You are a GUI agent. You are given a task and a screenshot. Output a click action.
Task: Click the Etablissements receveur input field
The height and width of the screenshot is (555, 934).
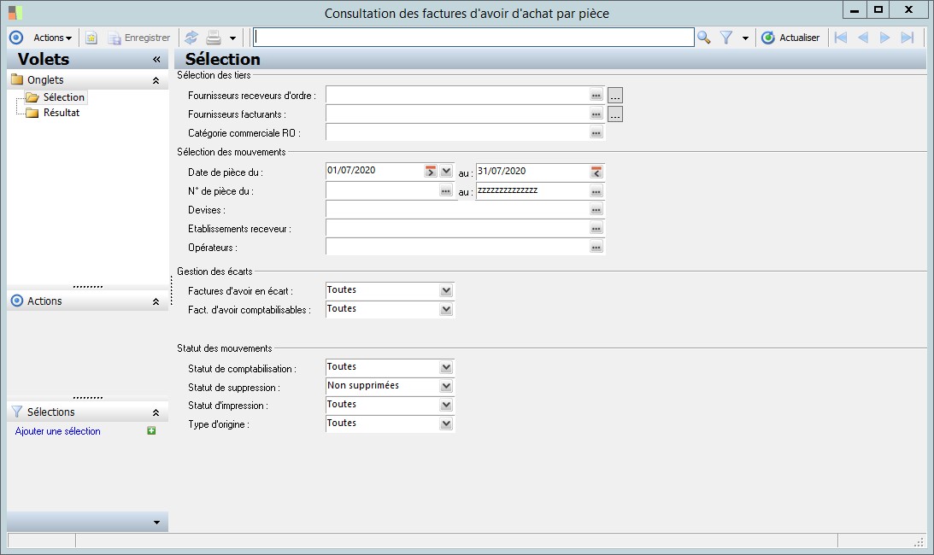click(457, 229)
